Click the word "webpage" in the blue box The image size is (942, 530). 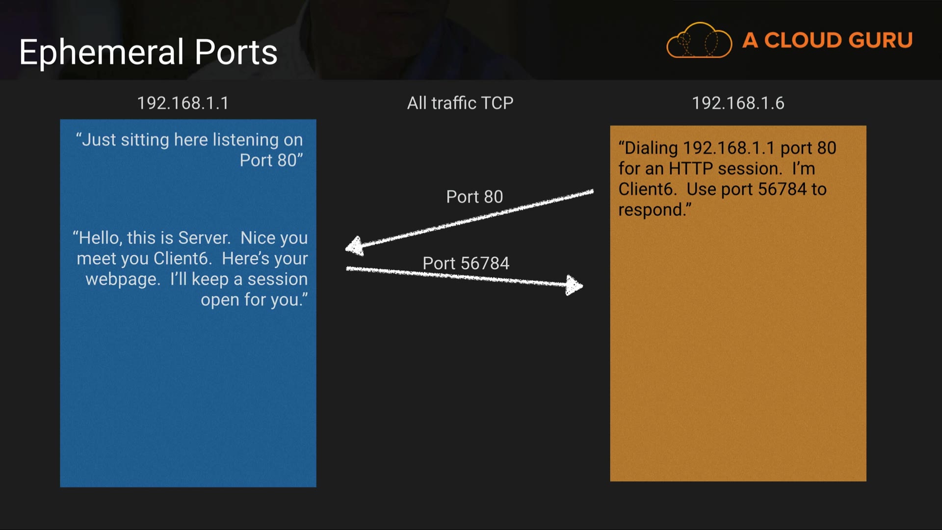click(122, 279)
